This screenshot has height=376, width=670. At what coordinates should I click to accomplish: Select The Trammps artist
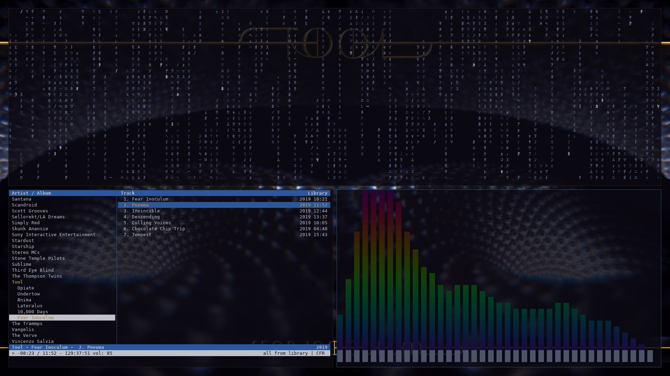27,324
